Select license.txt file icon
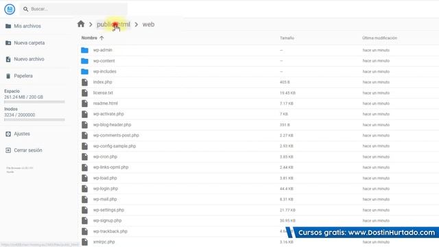 click(x=84, y=93)
